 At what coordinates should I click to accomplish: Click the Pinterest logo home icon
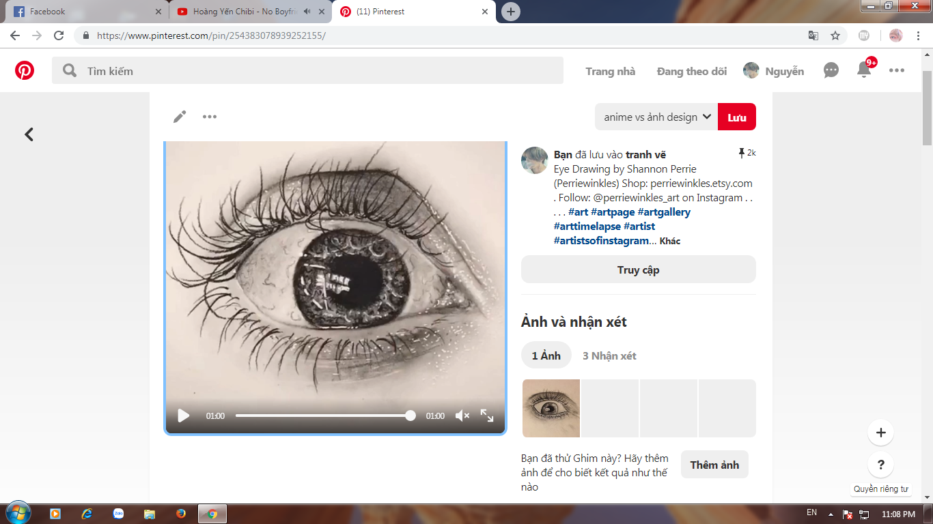point(25,71)
